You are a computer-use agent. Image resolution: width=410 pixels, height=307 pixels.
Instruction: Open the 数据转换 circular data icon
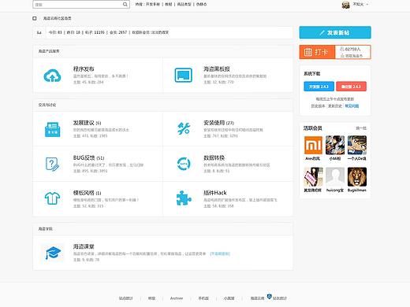(184, 164)
